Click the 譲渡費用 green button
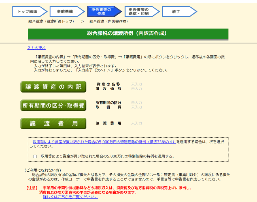The height and width of the screenshot is (202, 257). click(x=54, y=124)
